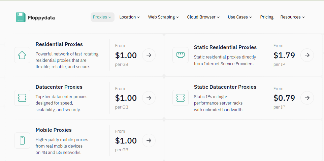Click 'per IP' label under $1.79
Image resolution: width=324 pixels, height=161 pixels.
(279, 65)
